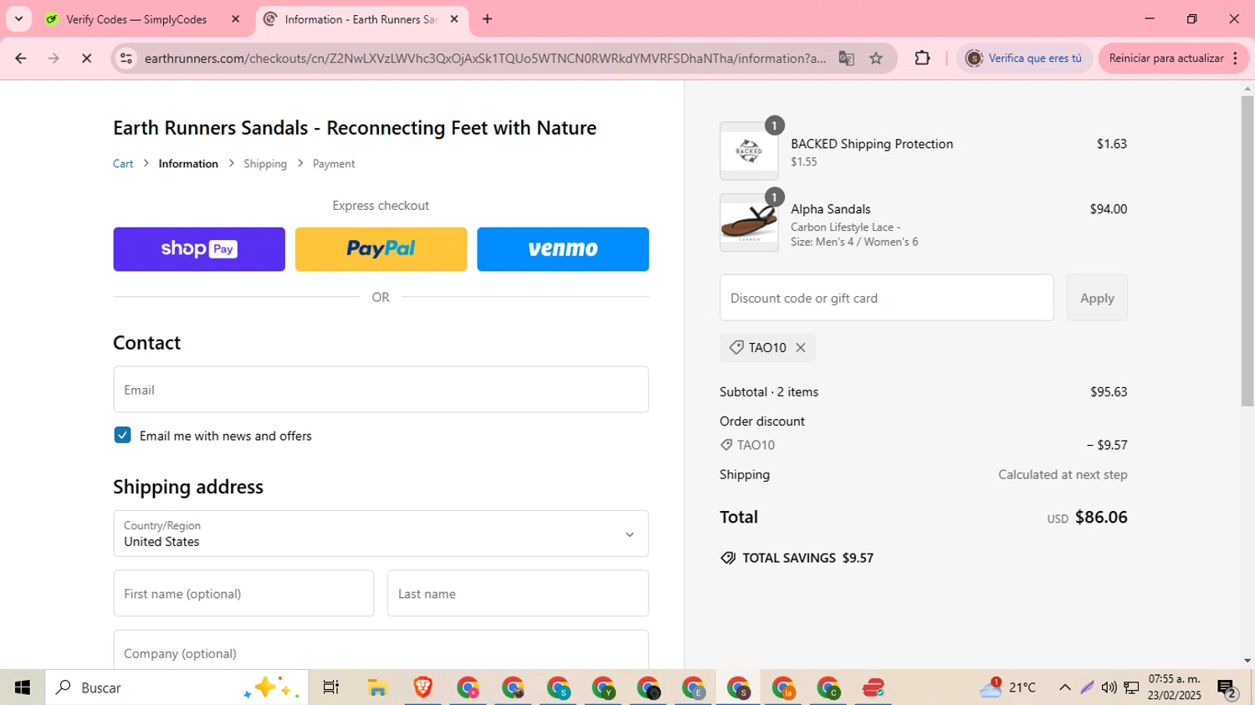The width and height of the screenshot is (1255, 705).
Task: Show hidden system tray icons
Action: coord(1064,687)
